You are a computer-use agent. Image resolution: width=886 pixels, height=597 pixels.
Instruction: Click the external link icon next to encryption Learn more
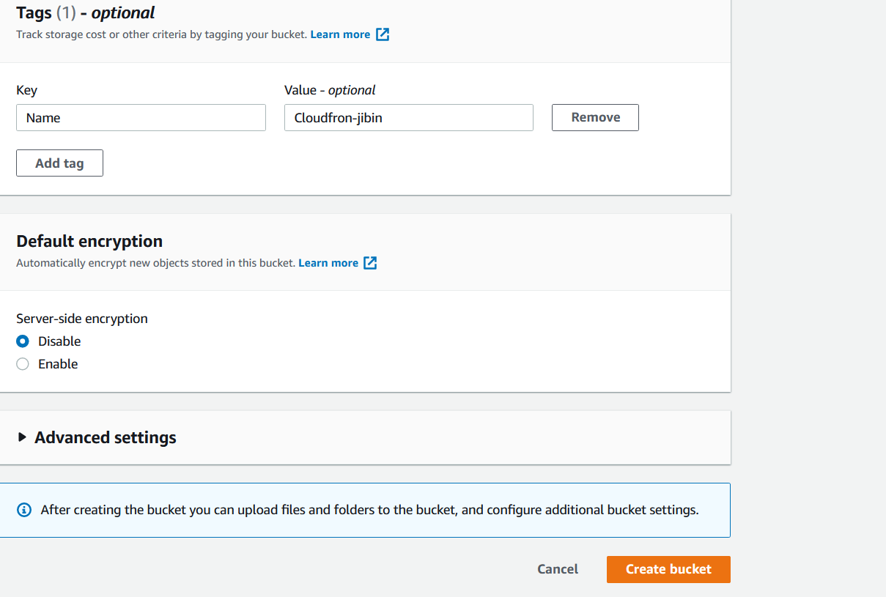370,262
